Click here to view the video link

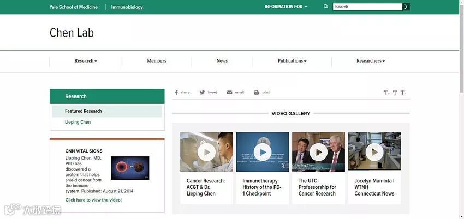(x=93, y=200)
